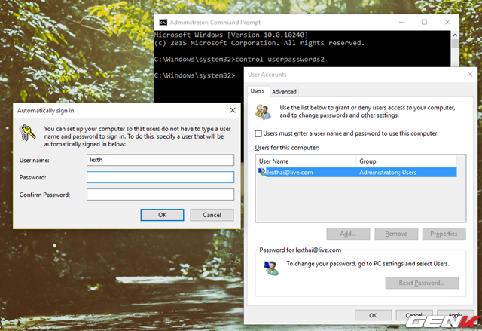Close the Automatically sign in dialog
This screenshot has width=482, height=331.
click(233, 110)
